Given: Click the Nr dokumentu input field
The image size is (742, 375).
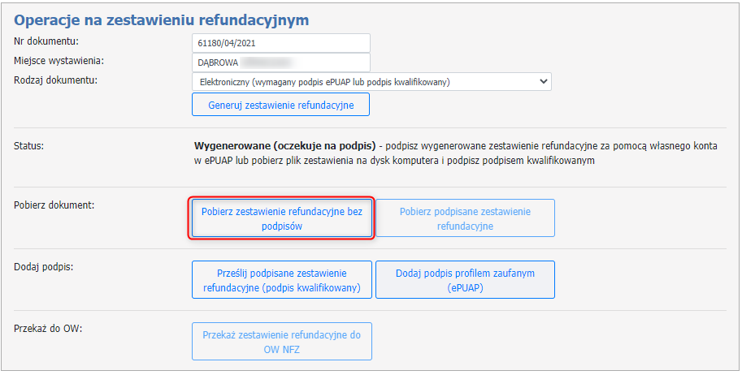Looking at the screenshot, I should pyautogui.click(x=280, y=43).
